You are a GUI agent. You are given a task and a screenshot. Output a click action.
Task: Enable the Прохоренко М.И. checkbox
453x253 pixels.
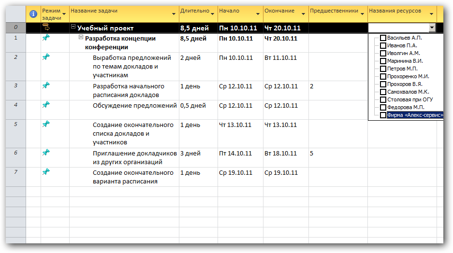pyautogui.click(x=383, y=76)
